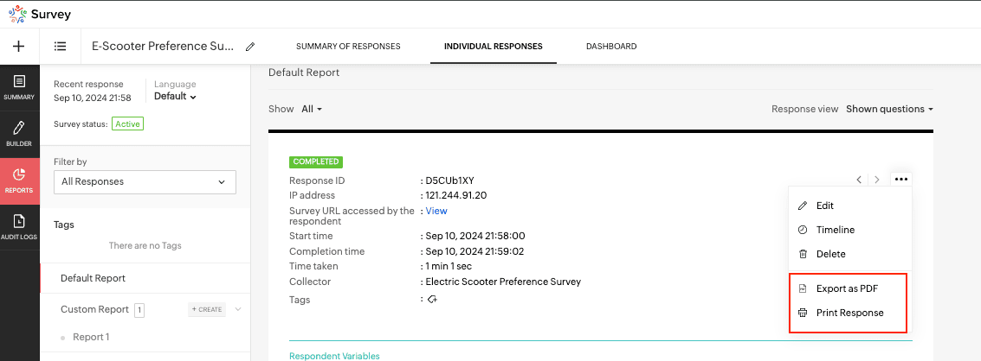
Task: Select Report 1 in custom reports
Action: pos(91,337)
